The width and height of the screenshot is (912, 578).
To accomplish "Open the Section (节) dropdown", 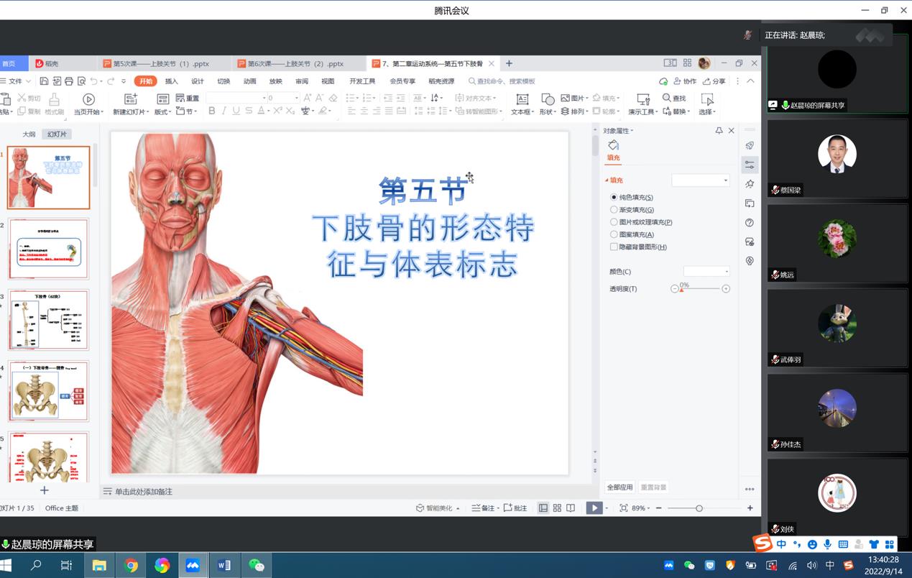I will click(x=186, y=111).
